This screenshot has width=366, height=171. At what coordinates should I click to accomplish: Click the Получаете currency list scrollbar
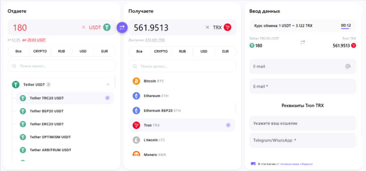click(x=236, y=108)
